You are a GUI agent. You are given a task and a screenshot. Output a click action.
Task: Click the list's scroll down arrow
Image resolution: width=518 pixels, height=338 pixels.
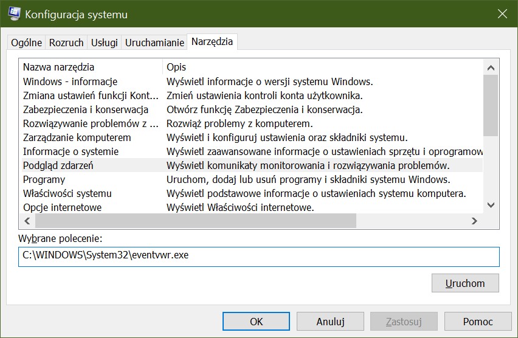coord(491,205)
